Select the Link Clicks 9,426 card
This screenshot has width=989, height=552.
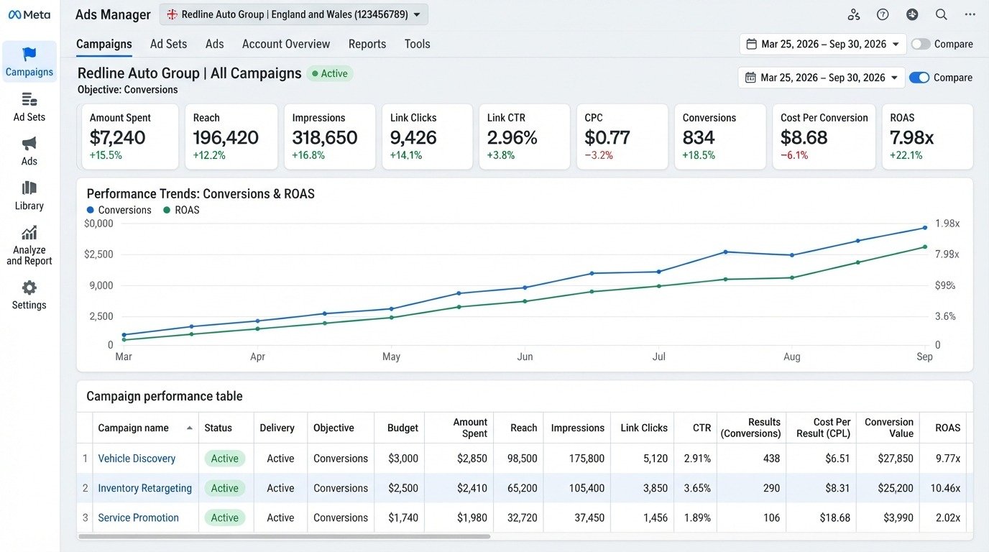point(428,137)
